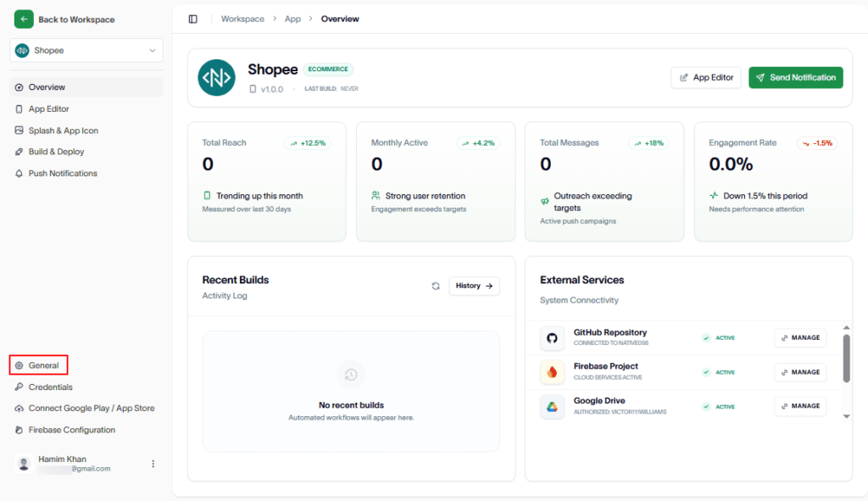Click the refresh icon in Recent Builds
Viewport: 868px width, 501px height.
pyautogui.click(x=436, y=287)
